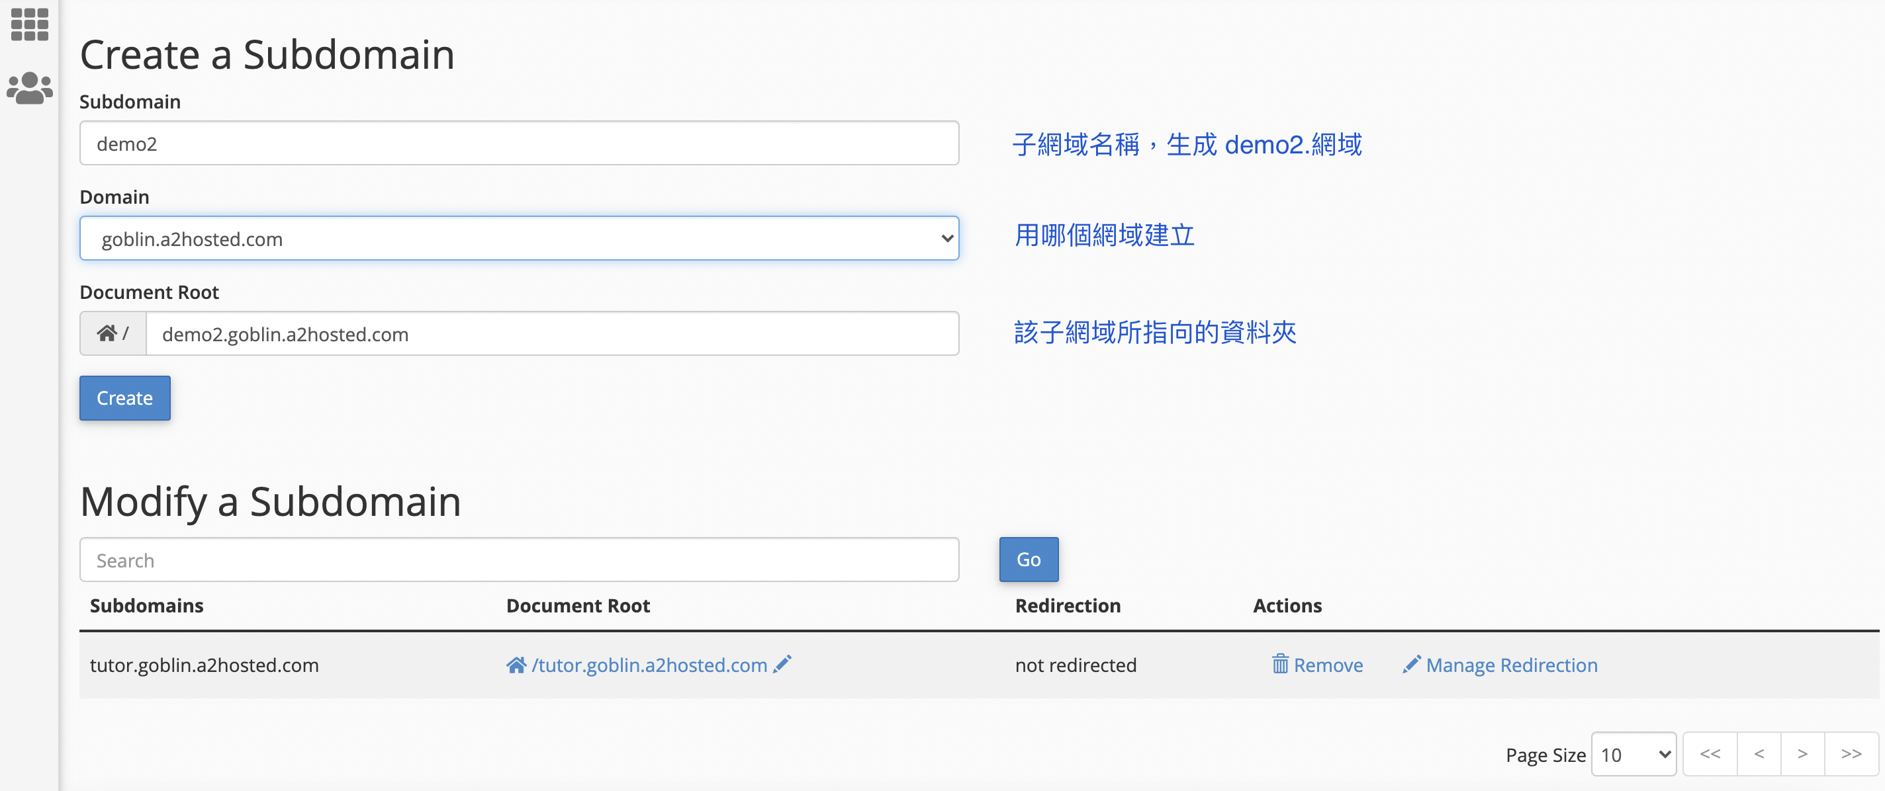Click the first page pagination control
Viewport: 1885px width, 791px height.
click(x=1710, y=754)
